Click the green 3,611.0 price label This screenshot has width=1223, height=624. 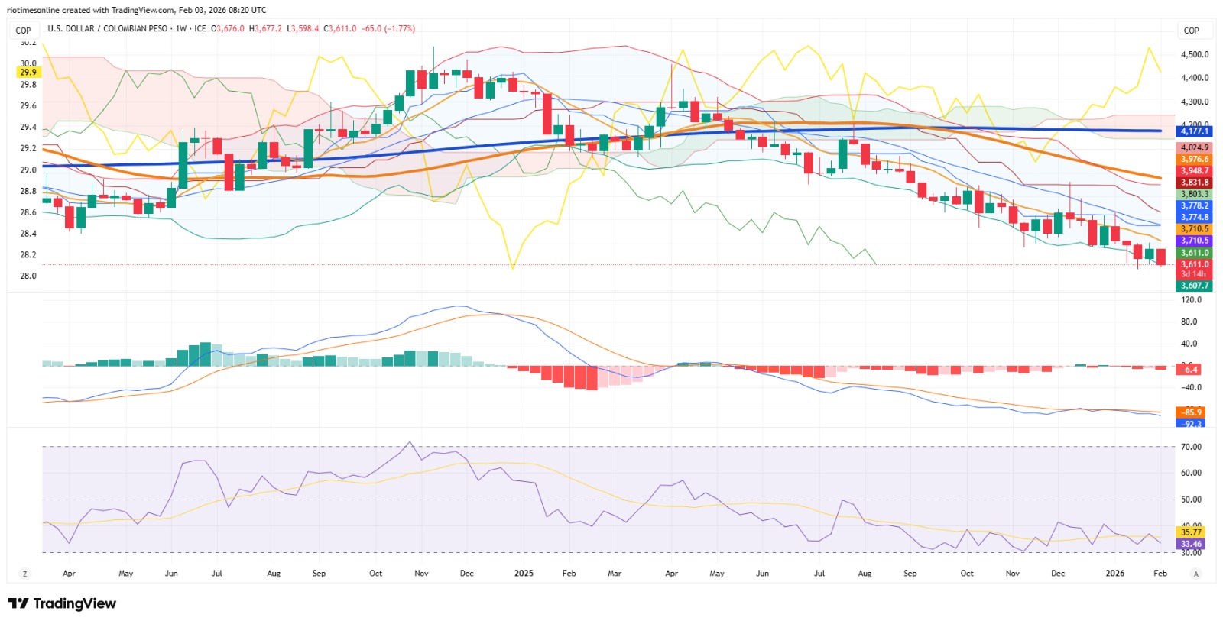click(1195, 253)
